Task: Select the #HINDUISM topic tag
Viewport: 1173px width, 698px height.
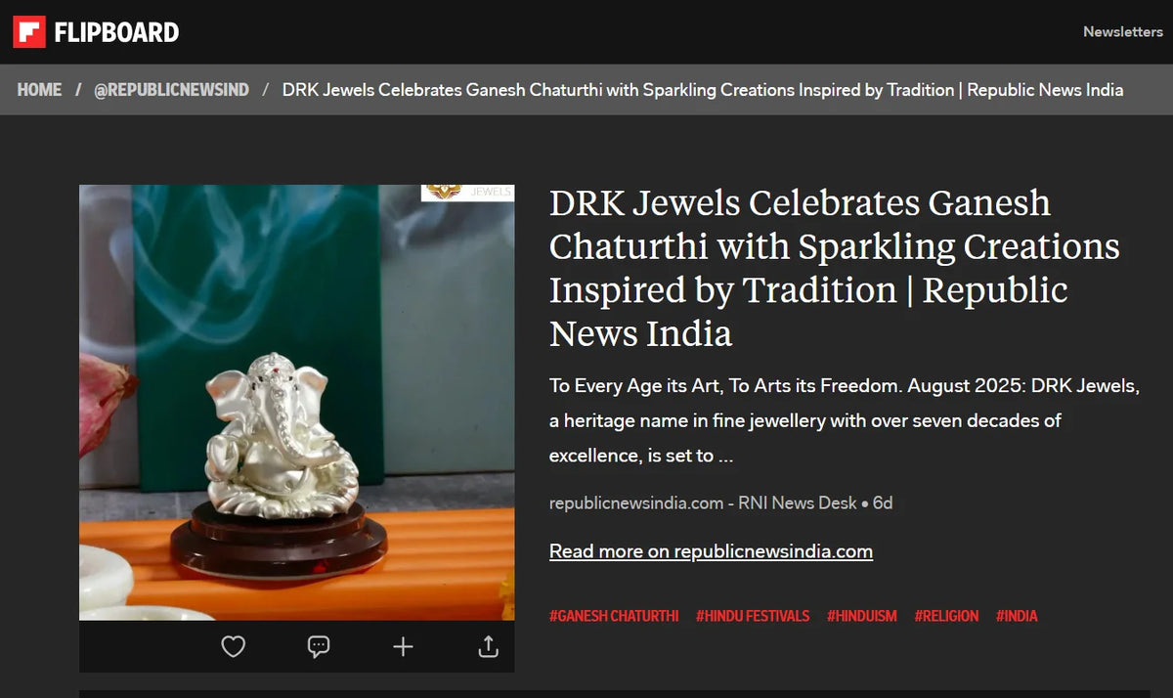Action: (x=862, y=616)
